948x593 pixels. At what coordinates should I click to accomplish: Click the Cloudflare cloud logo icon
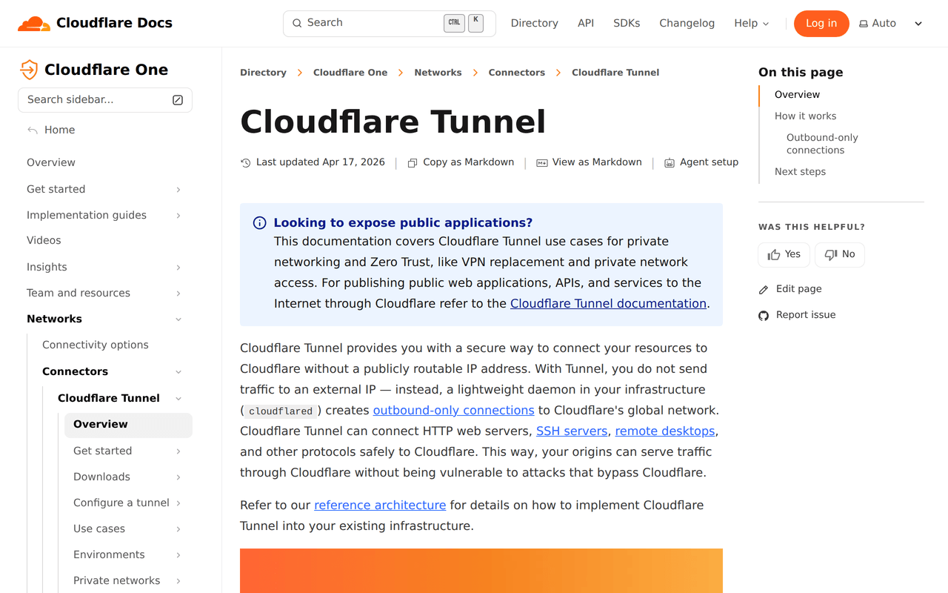(33, 24)
